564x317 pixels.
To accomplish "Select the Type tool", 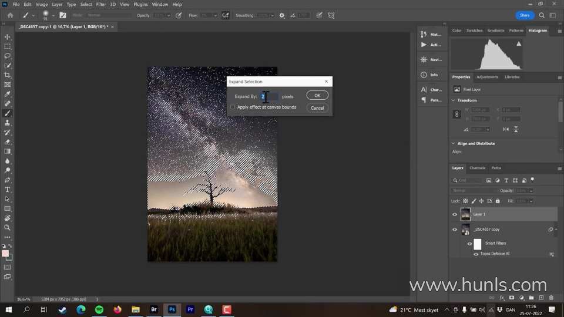I will click(8, 190).
